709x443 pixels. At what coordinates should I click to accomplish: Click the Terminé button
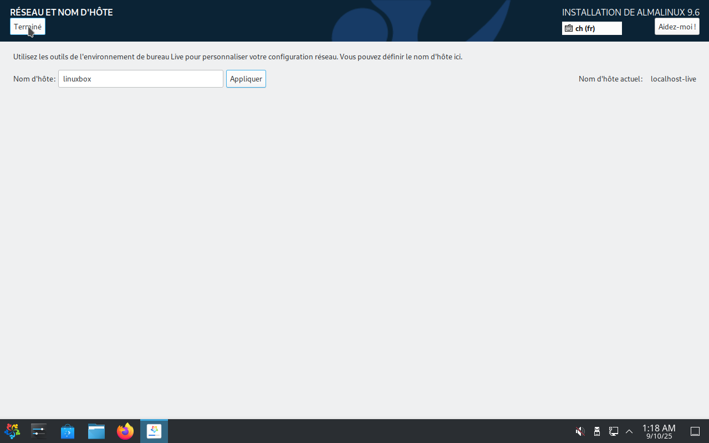click(x=28, y=27)
